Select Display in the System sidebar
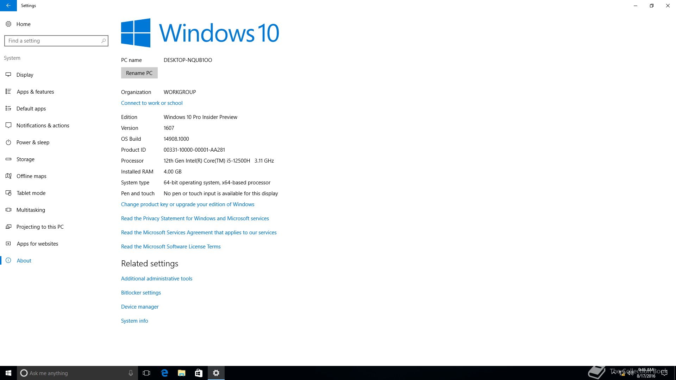676x380 pixels. coord(25,75)
